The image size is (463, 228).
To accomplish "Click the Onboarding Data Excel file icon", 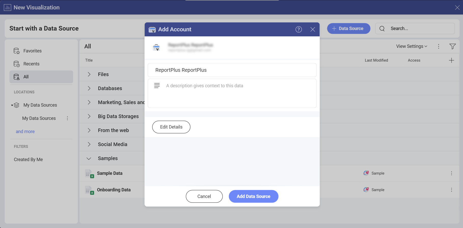I will click(x=89, y=190).
